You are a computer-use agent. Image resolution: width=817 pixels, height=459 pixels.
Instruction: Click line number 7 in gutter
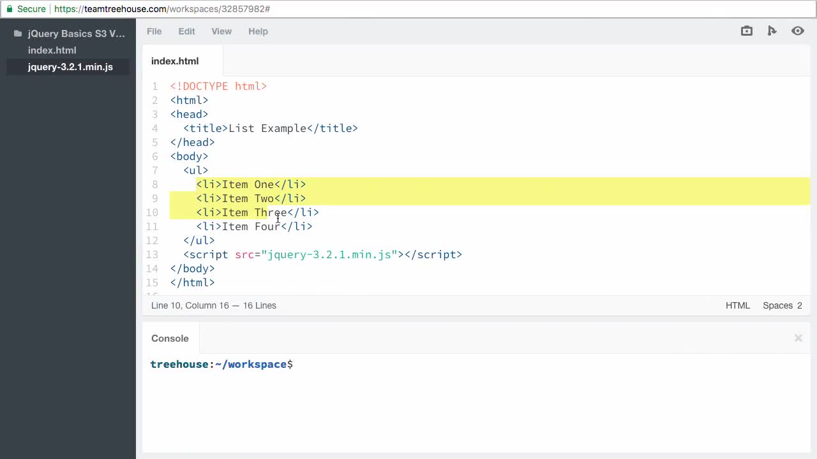(154, 170)
